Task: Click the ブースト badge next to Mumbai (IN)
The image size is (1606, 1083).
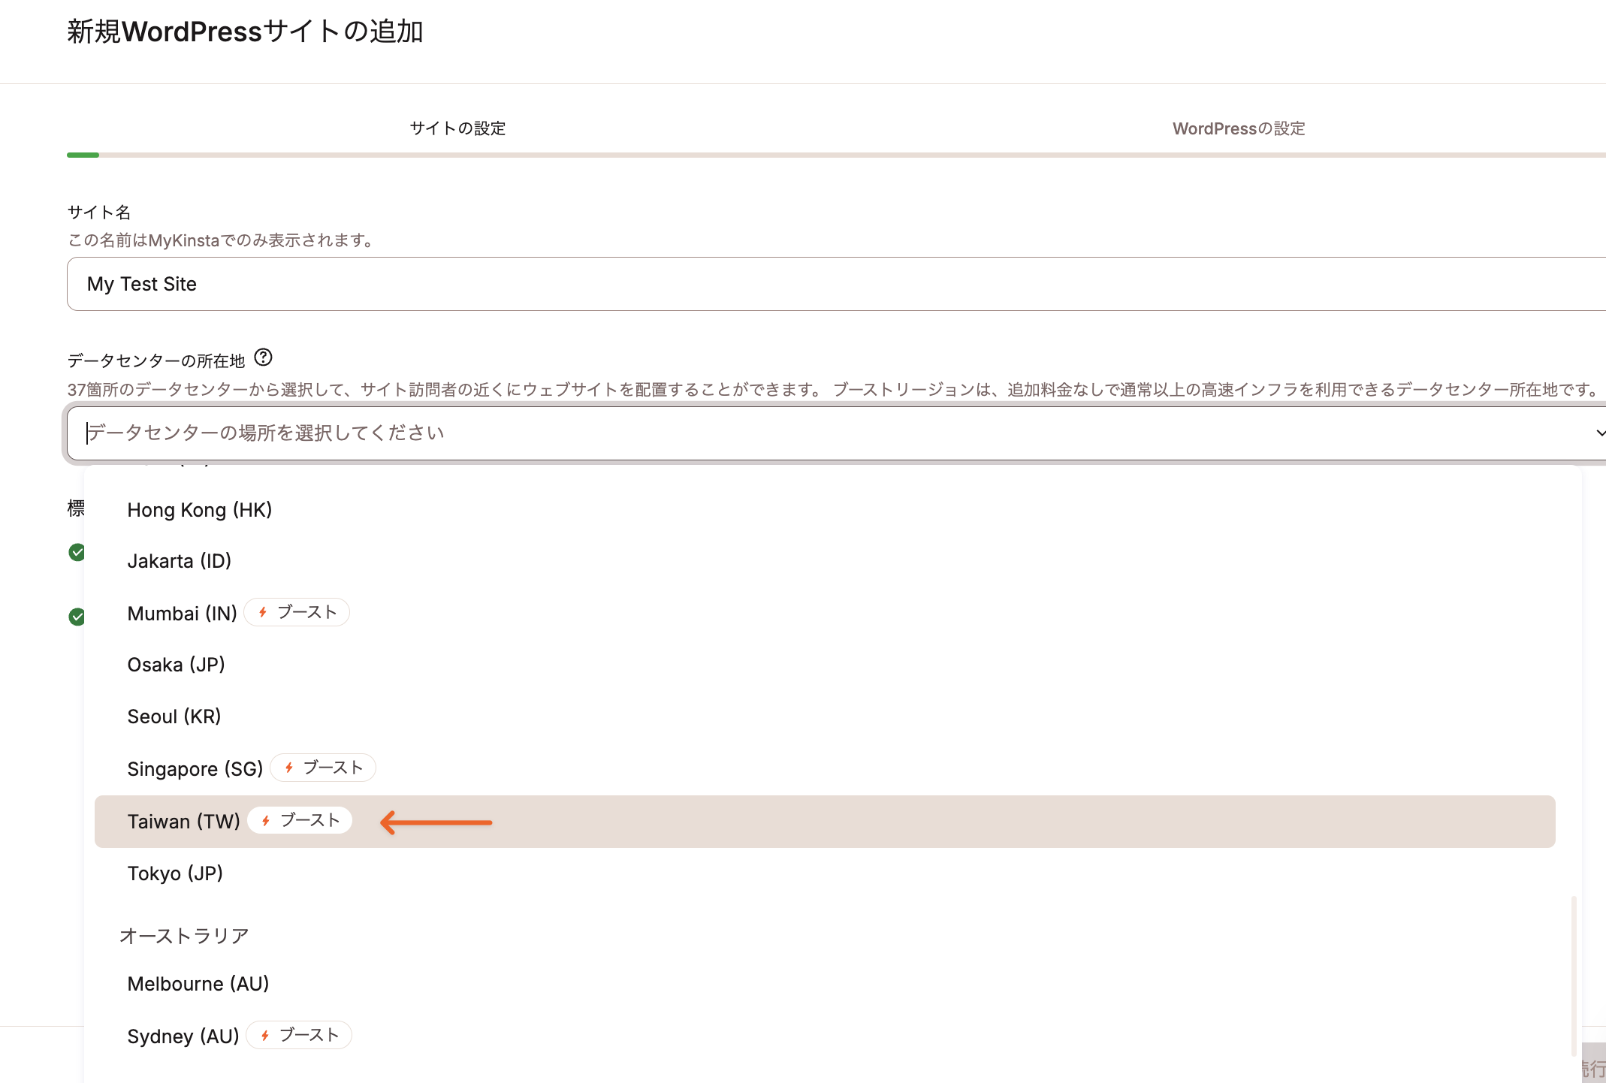Action: (x=297, y=612)
